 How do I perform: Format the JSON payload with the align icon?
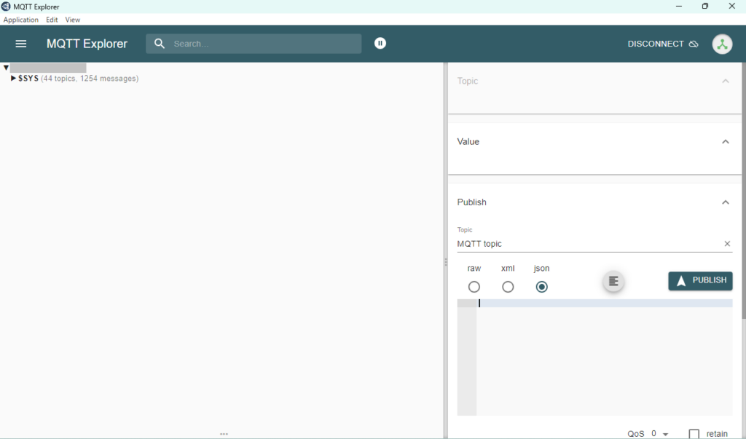coord(613,281)
